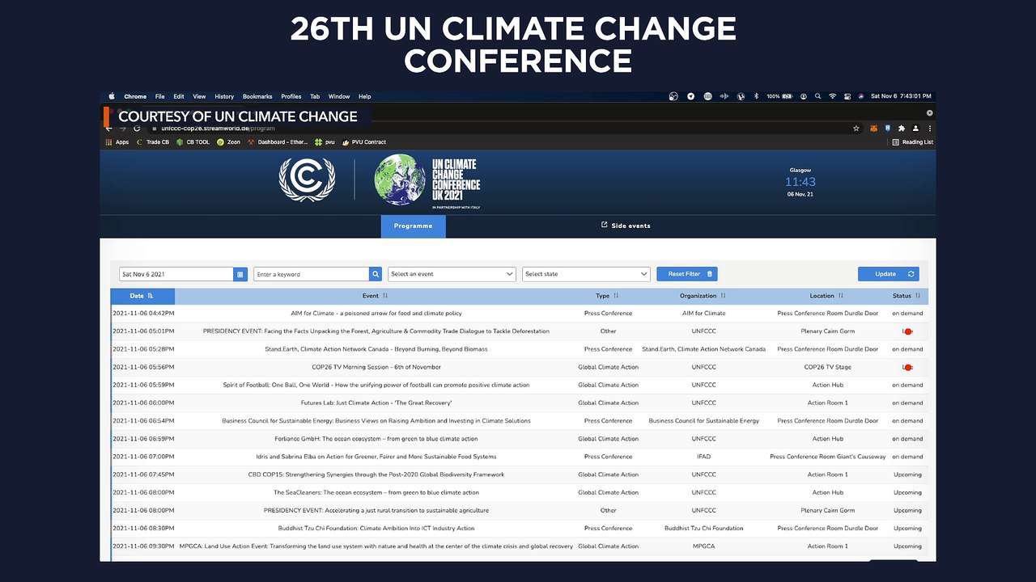
Task: Open the Wi-Fi status menu
Action: (832, 96)
